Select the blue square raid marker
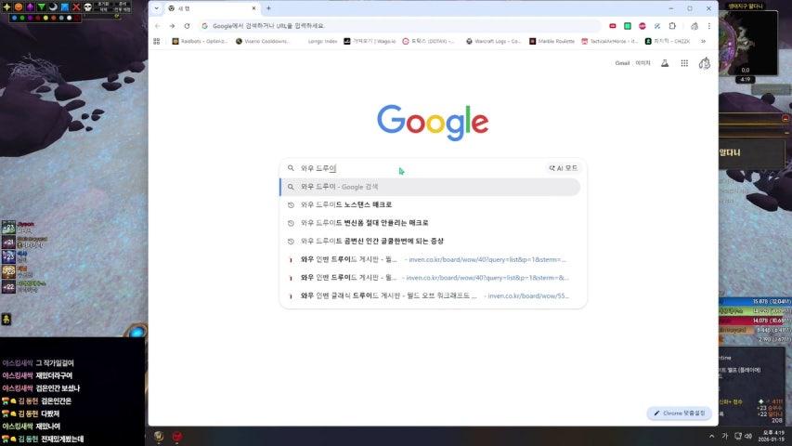Screen dimensions: 792x446 65,7
